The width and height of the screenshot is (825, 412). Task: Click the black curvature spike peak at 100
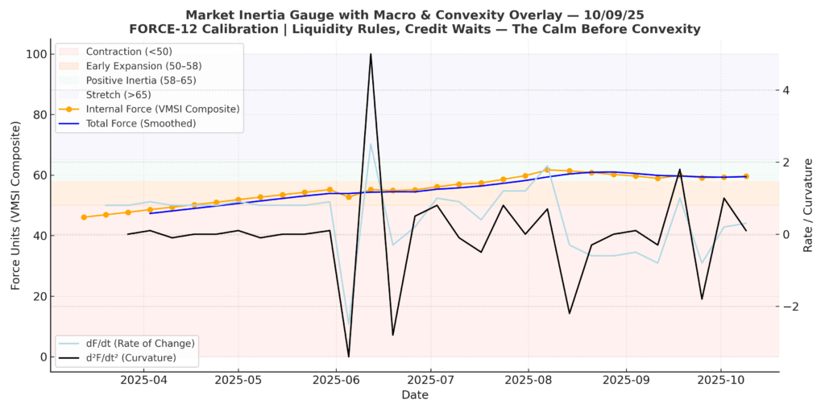click(371, 55)
